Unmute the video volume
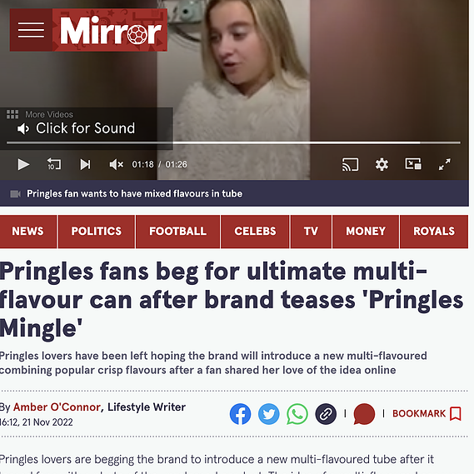474x474 pixels. [x=116, y=165]
